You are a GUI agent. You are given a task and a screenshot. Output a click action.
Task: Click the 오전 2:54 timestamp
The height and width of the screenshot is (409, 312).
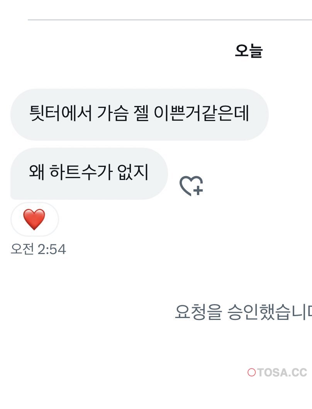coord(38,249)
